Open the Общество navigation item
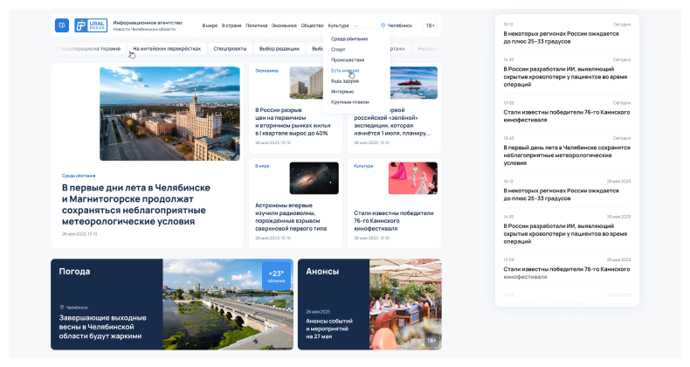Viewport: 690px width, 367px height. tap(313, 25)
